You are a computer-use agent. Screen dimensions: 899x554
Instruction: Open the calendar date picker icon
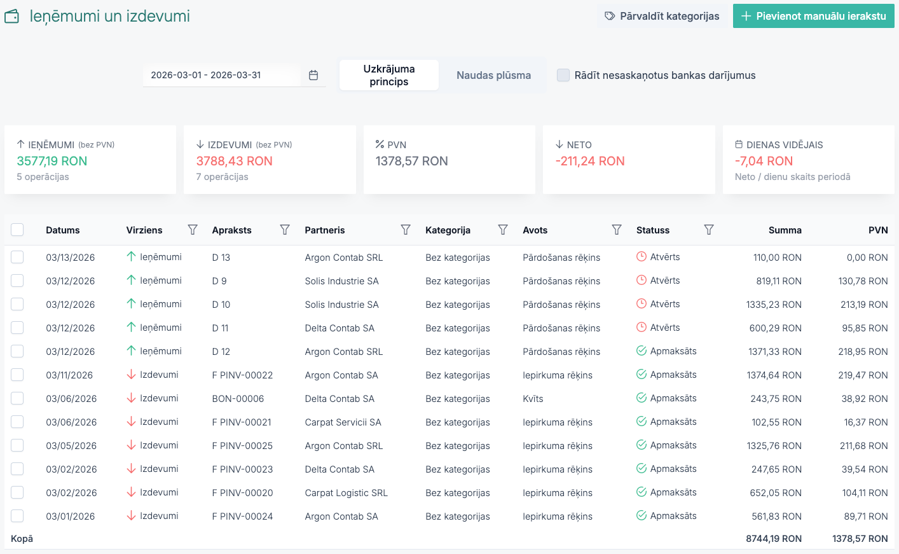click(x=313, y=75)
